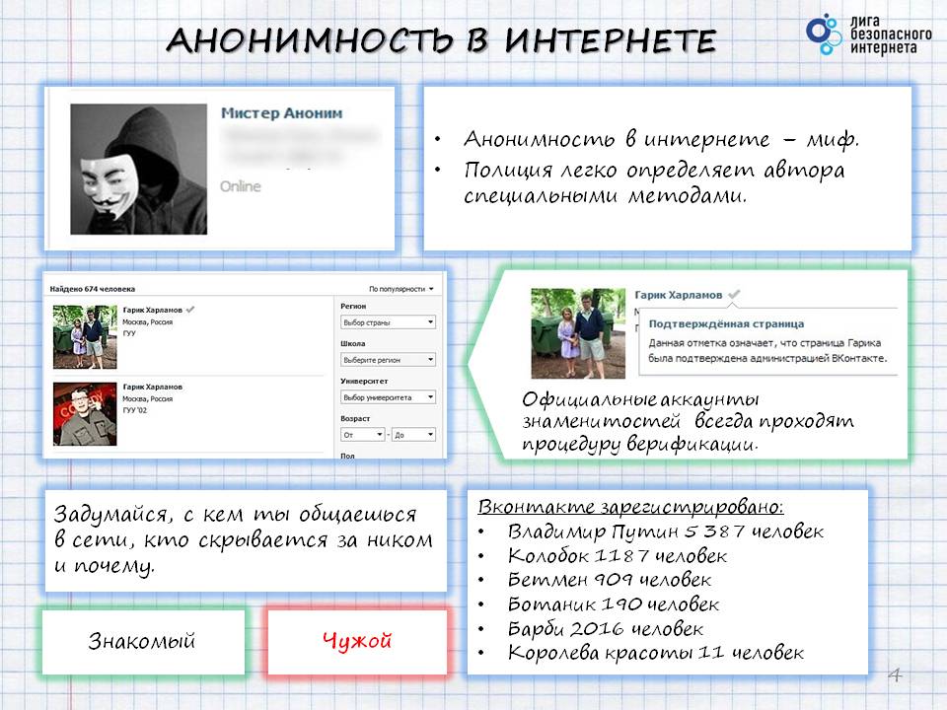Click the slide title Анонимность в интернете
This screenshot has height=710, width=947.
441,40
